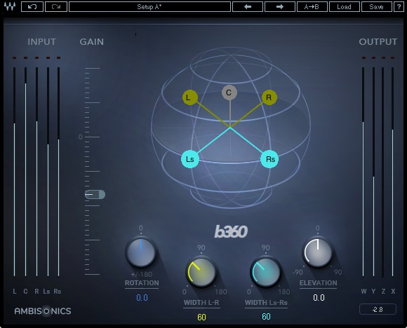
Task: Click the Waves logo icon
Action: [x=10, y=6]
